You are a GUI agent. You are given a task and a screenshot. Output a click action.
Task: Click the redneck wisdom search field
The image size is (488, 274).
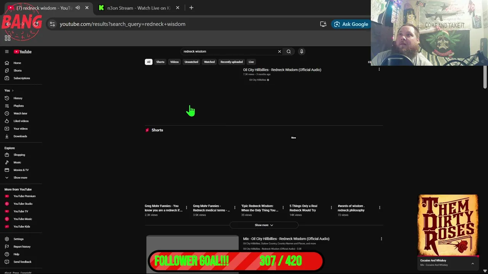pyautogui.click(x=230, y=51)
